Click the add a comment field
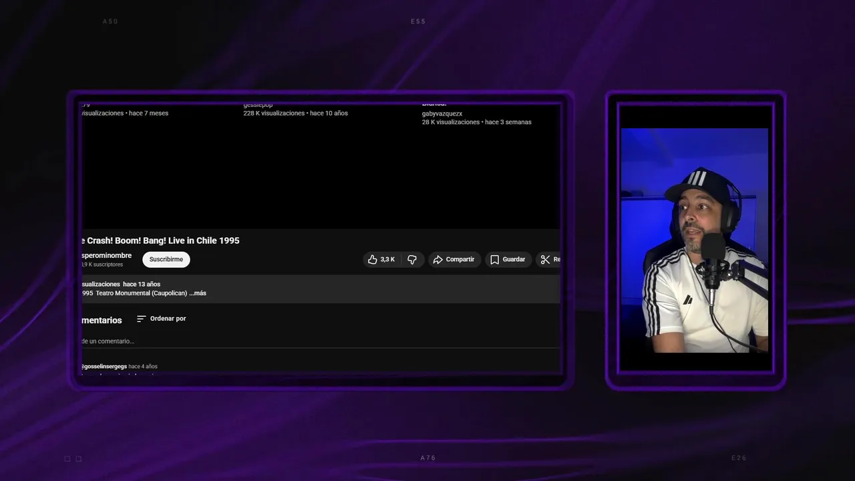 pyautogui.click(x=321, y=341)
